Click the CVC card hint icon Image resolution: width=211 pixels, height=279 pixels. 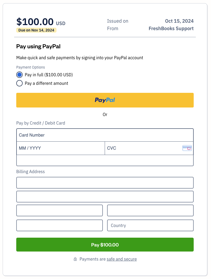point(187,148)
